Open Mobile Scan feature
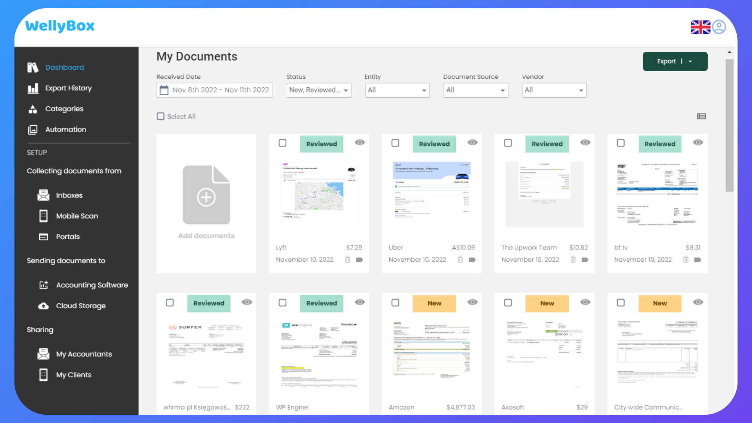 pyautogui.click(x=76, y=215)
